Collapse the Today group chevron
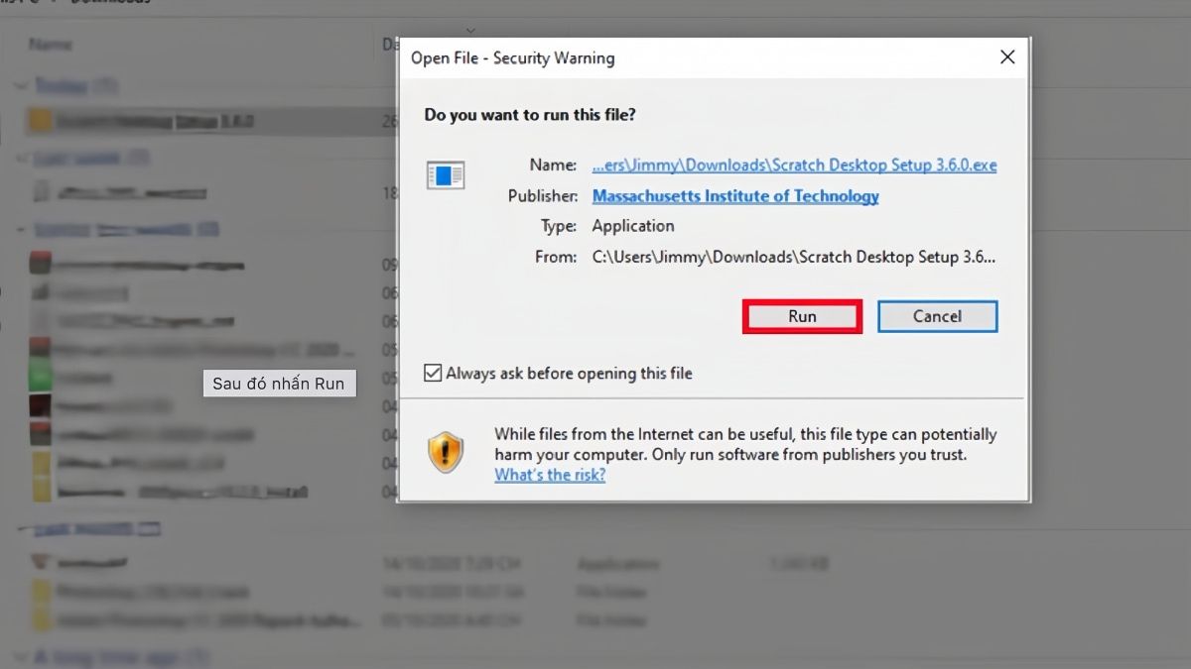This screenshot has height=669, width=1191. (x=20, y=86)
